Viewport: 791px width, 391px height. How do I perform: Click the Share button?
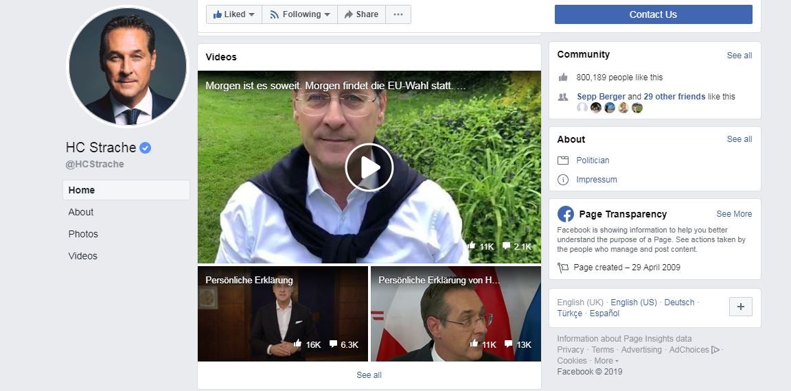point(361,14)
